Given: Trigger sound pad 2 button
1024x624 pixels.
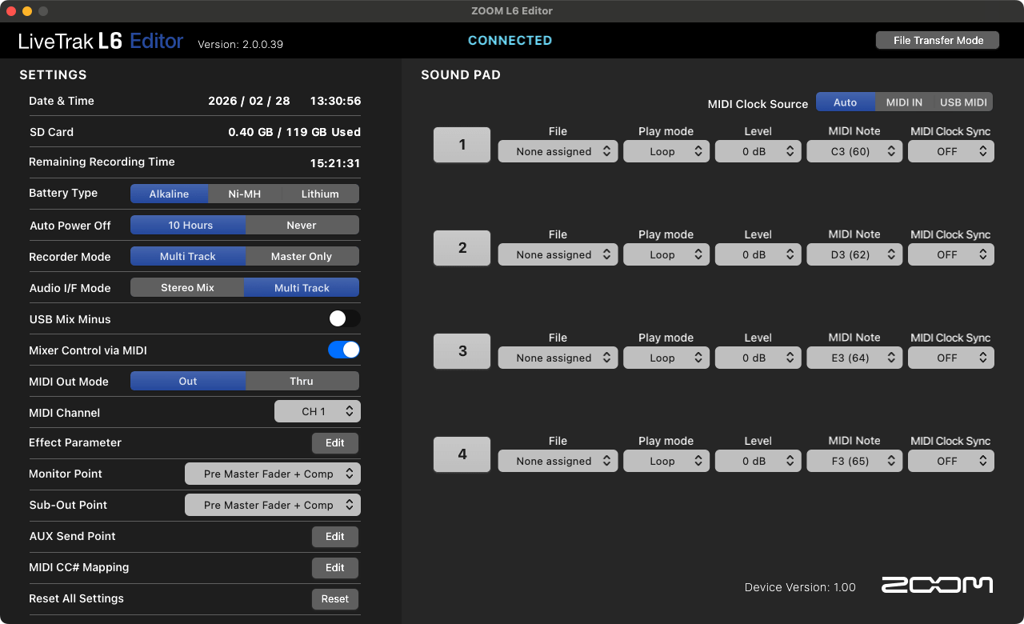Looking at the screenshot, I should (x=462, y=248).
